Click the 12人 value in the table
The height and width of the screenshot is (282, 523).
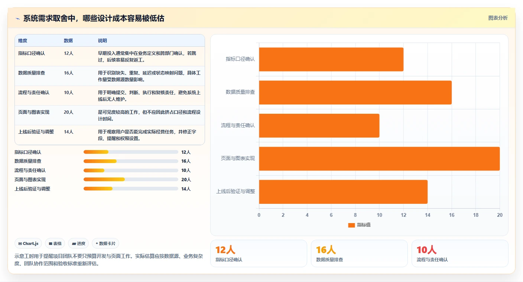point(69,53)
